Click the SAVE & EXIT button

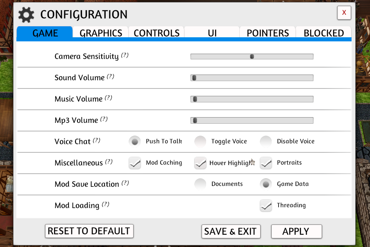[230, 231]
